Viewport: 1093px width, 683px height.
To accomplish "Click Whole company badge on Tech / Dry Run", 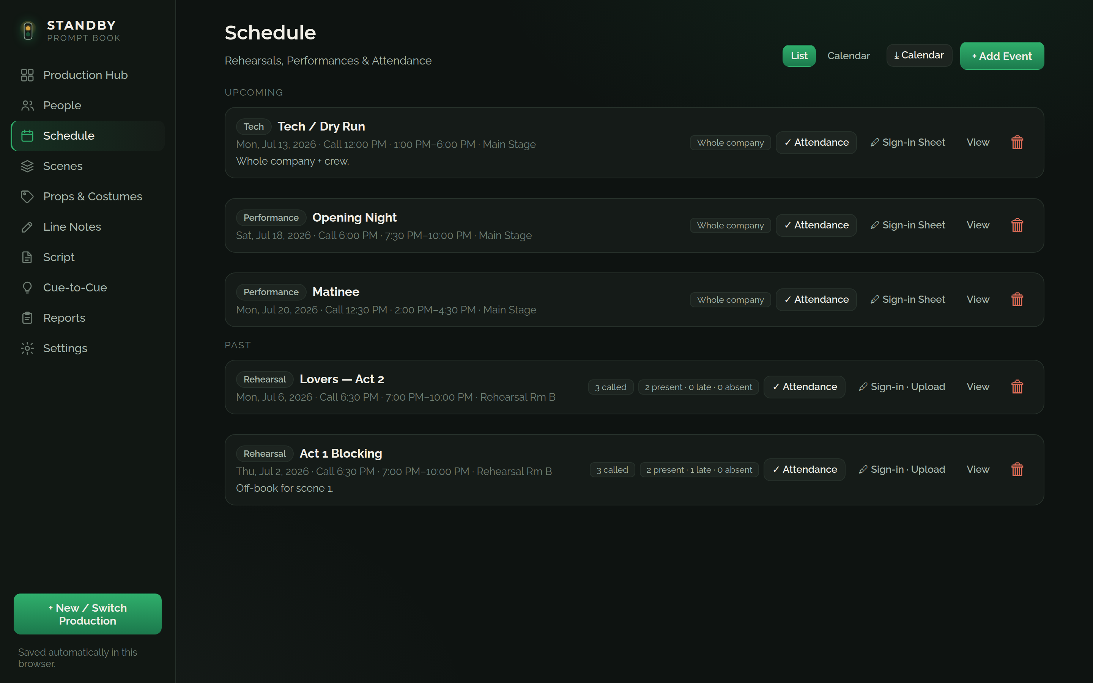I will pos(730,143).
